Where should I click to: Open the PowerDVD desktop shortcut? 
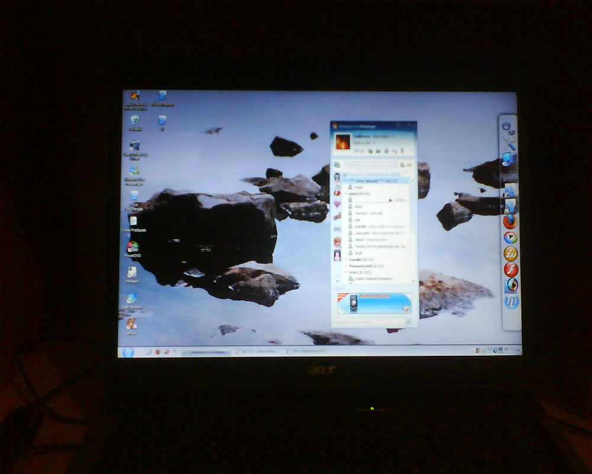(x=133, y=249)
